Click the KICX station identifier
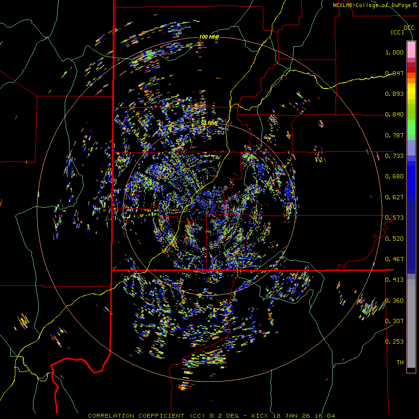This screenshot has width=419, height=419. [260, 416]
